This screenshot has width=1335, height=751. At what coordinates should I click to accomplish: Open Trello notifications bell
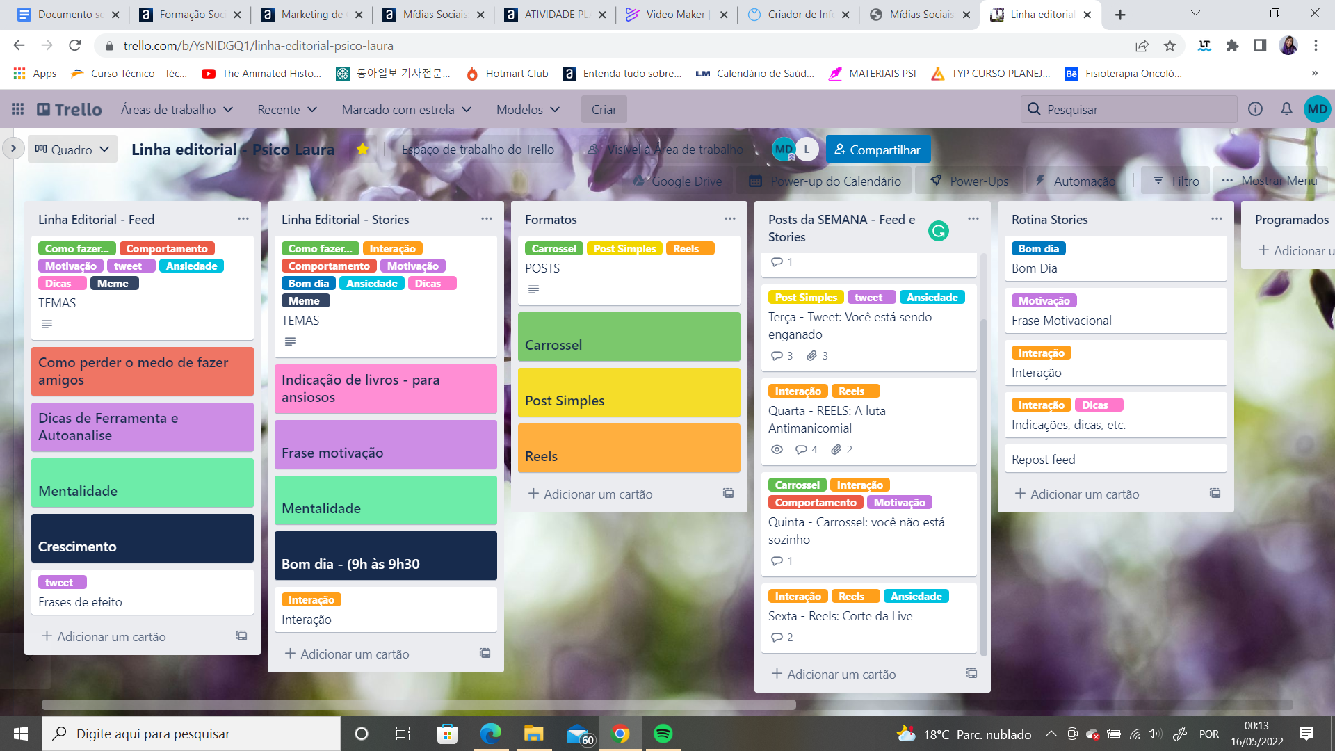[x=1286, y=109]
